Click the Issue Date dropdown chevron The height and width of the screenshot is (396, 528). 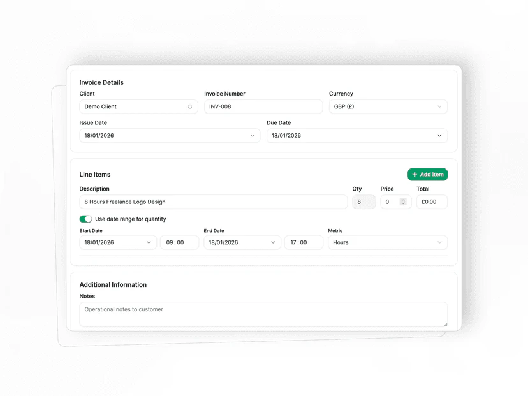click(x=253, y=135)
